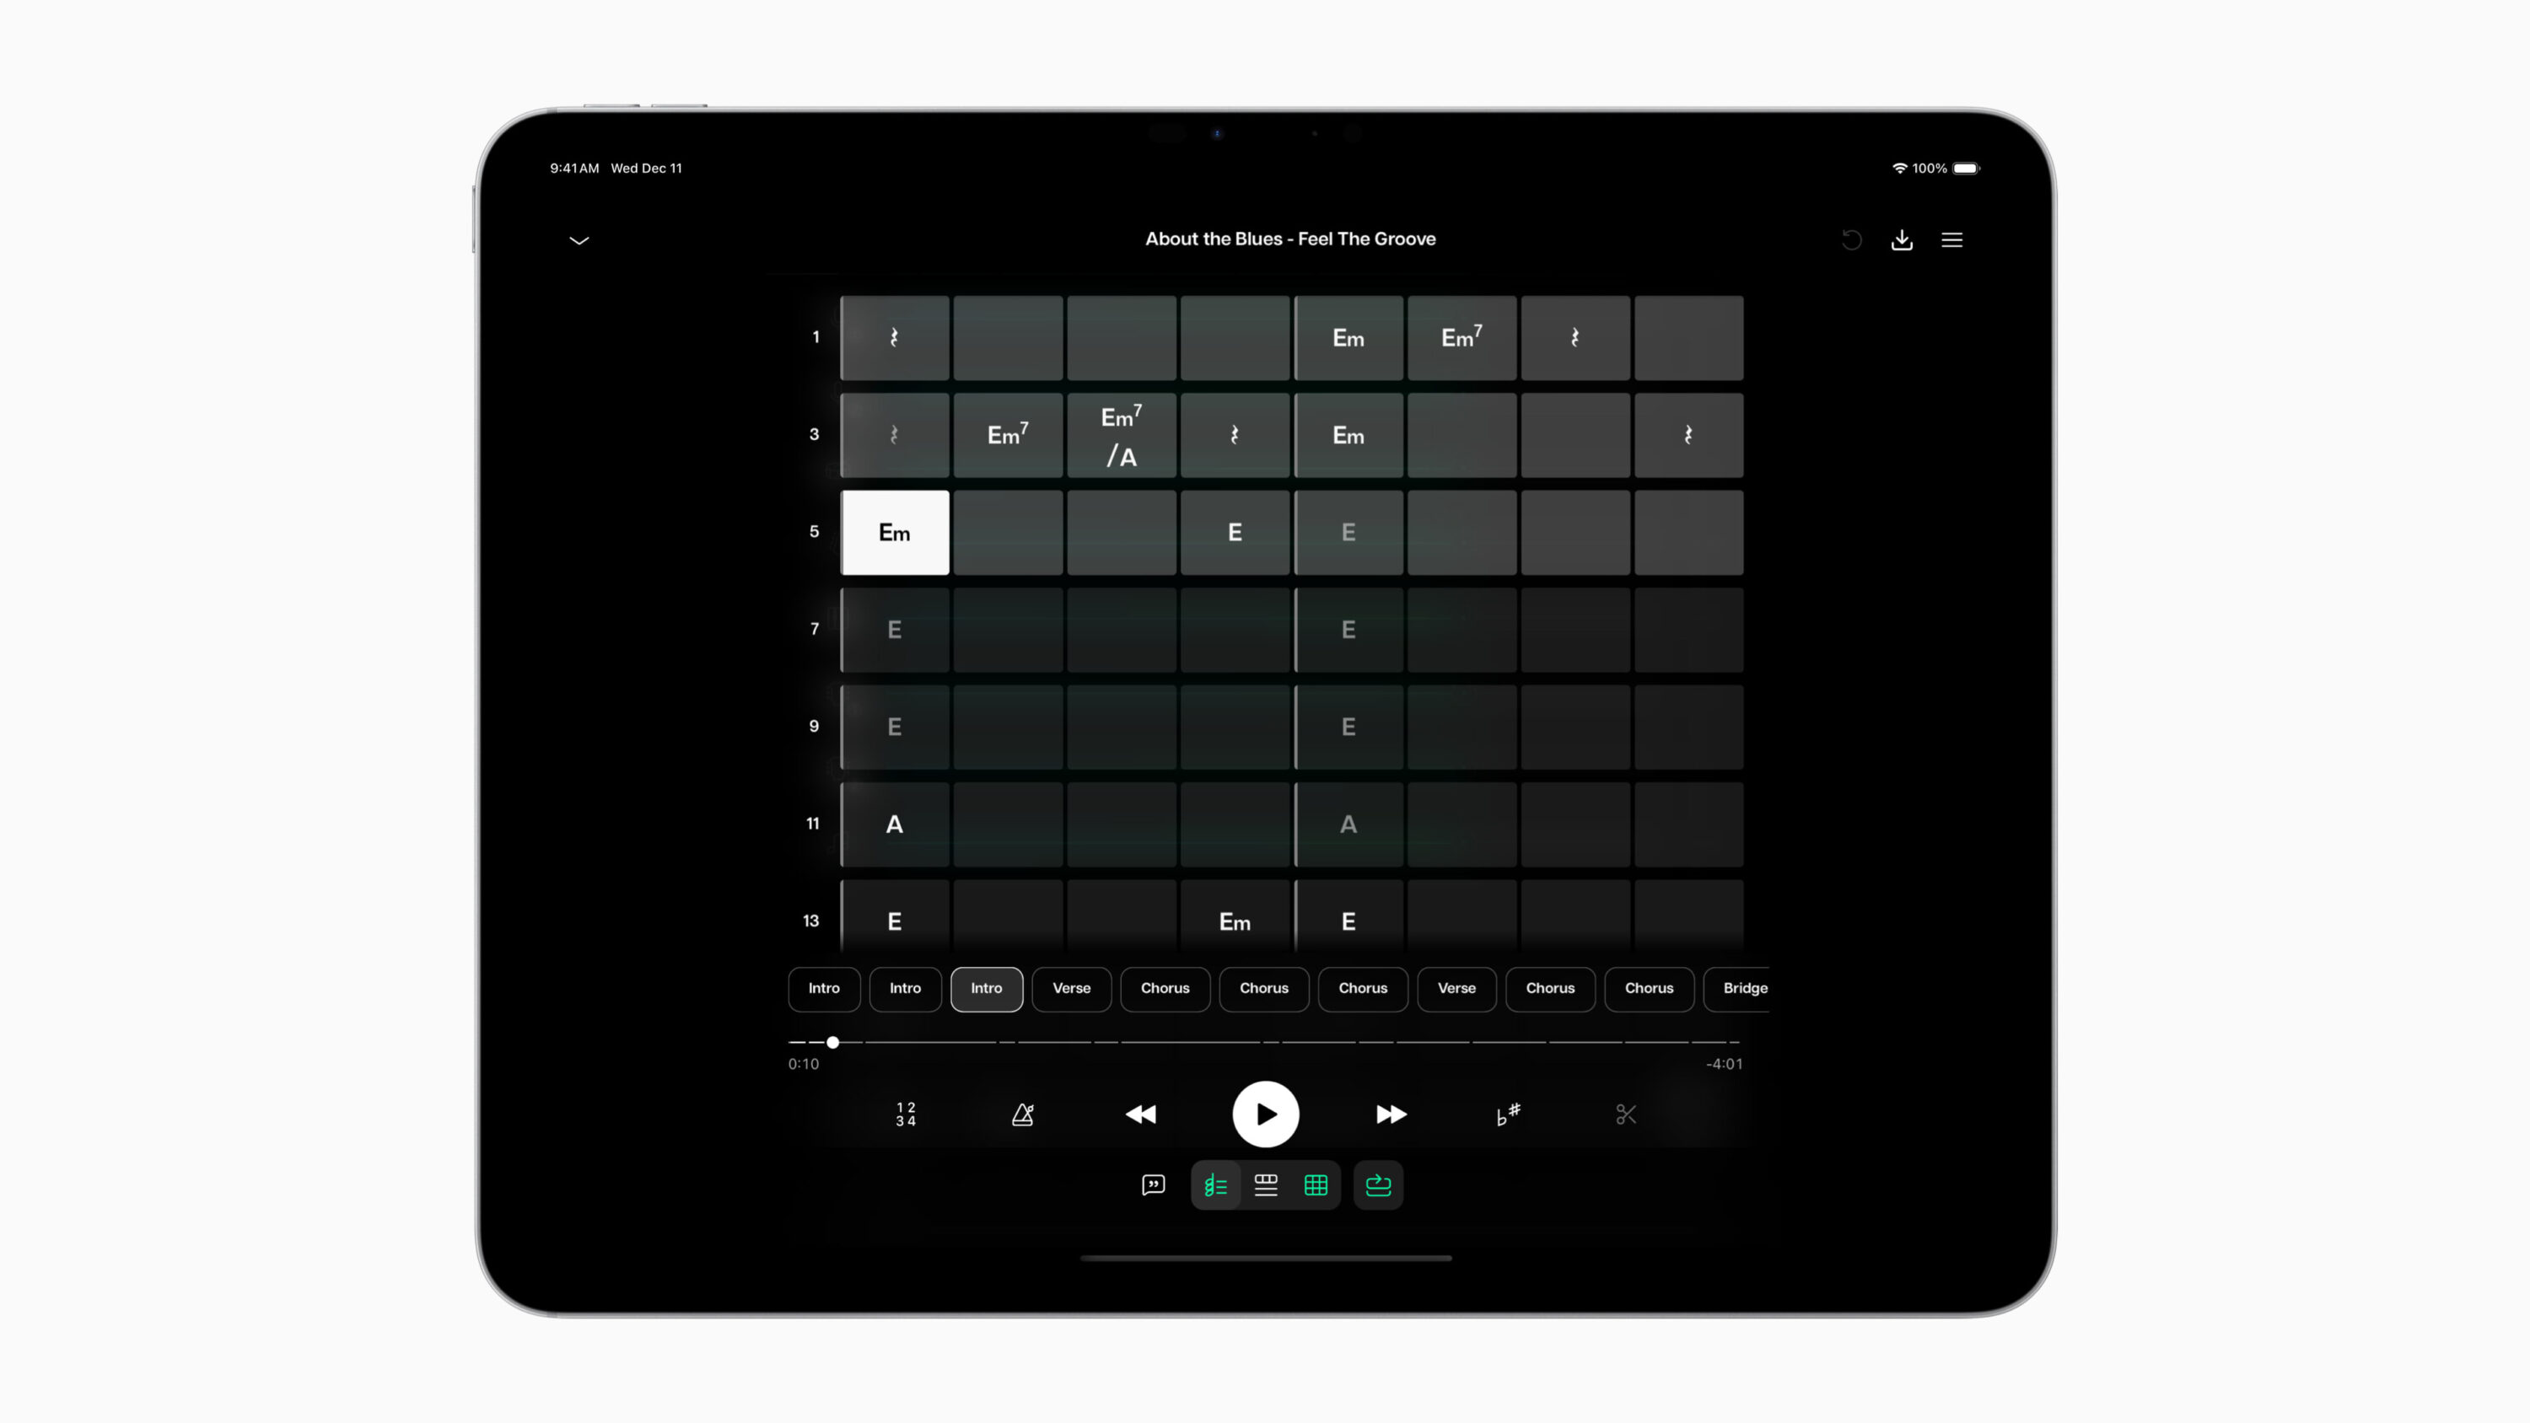The image size is (2530, 1423).
Task: Click the rewind button
Action: point(1142,1114)
